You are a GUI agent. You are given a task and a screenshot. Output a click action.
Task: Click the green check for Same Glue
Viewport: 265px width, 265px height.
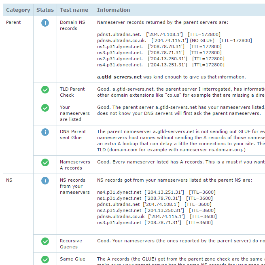45,260
